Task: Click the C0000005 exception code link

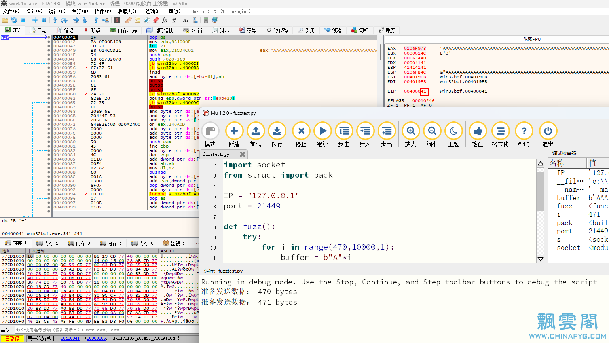Action: click(x=97, y=338)
